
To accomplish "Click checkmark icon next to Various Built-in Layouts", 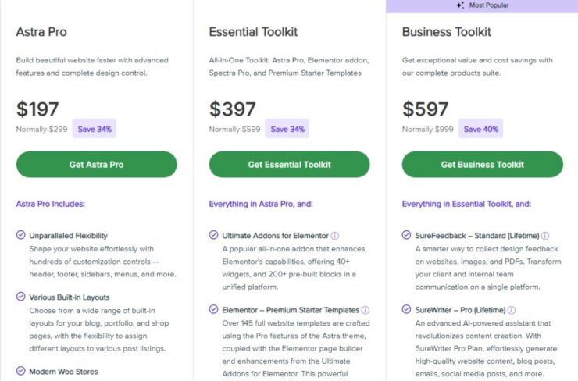I will [x=20, y=297].
